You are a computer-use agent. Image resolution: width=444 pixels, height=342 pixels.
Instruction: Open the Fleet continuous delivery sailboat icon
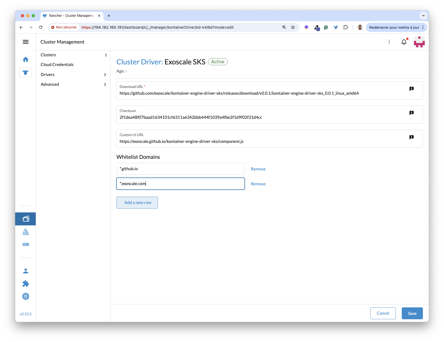coord(25,232)
